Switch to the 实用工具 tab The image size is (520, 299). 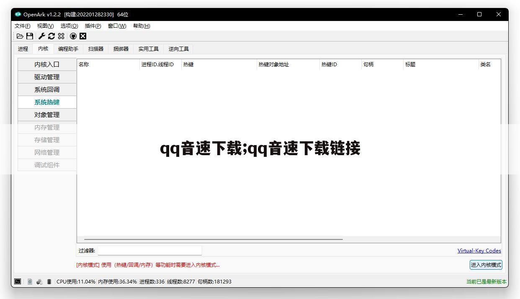tap(149, 49)
